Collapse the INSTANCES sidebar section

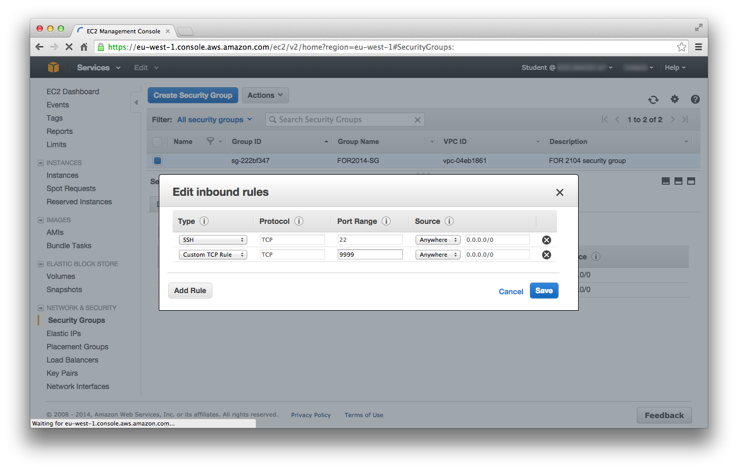41,163
